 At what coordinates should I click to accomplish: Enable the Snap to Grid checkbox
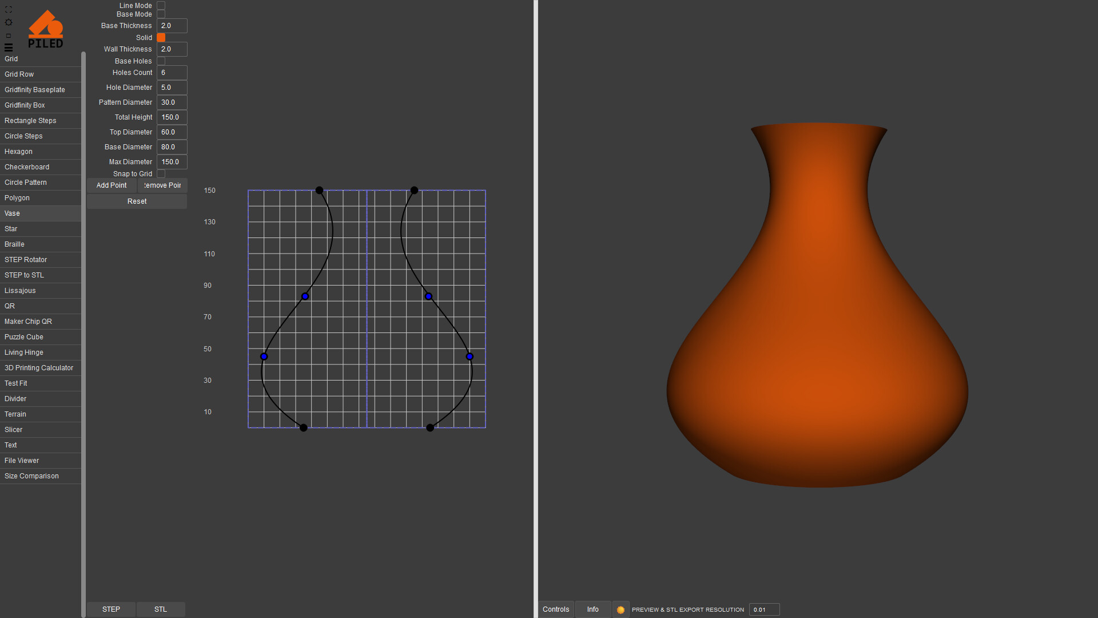coord(161,174)
